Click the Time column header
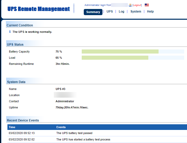This screenshot has height=143, width=187. pos(12,127)
